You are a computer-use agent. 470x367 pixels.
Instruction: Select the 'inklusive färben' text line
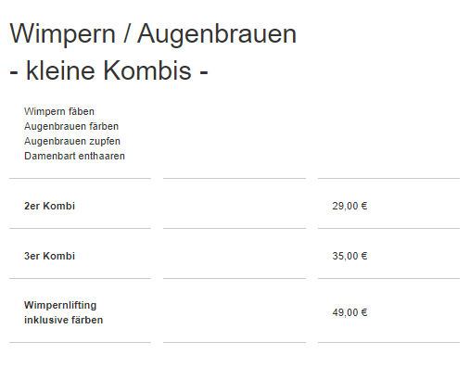pyautogui.click(x=63, y=320)
